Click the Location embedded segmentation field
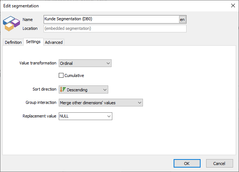Viewport: 239px width, 172px height. pyautogui.click(x=115, y=28)
